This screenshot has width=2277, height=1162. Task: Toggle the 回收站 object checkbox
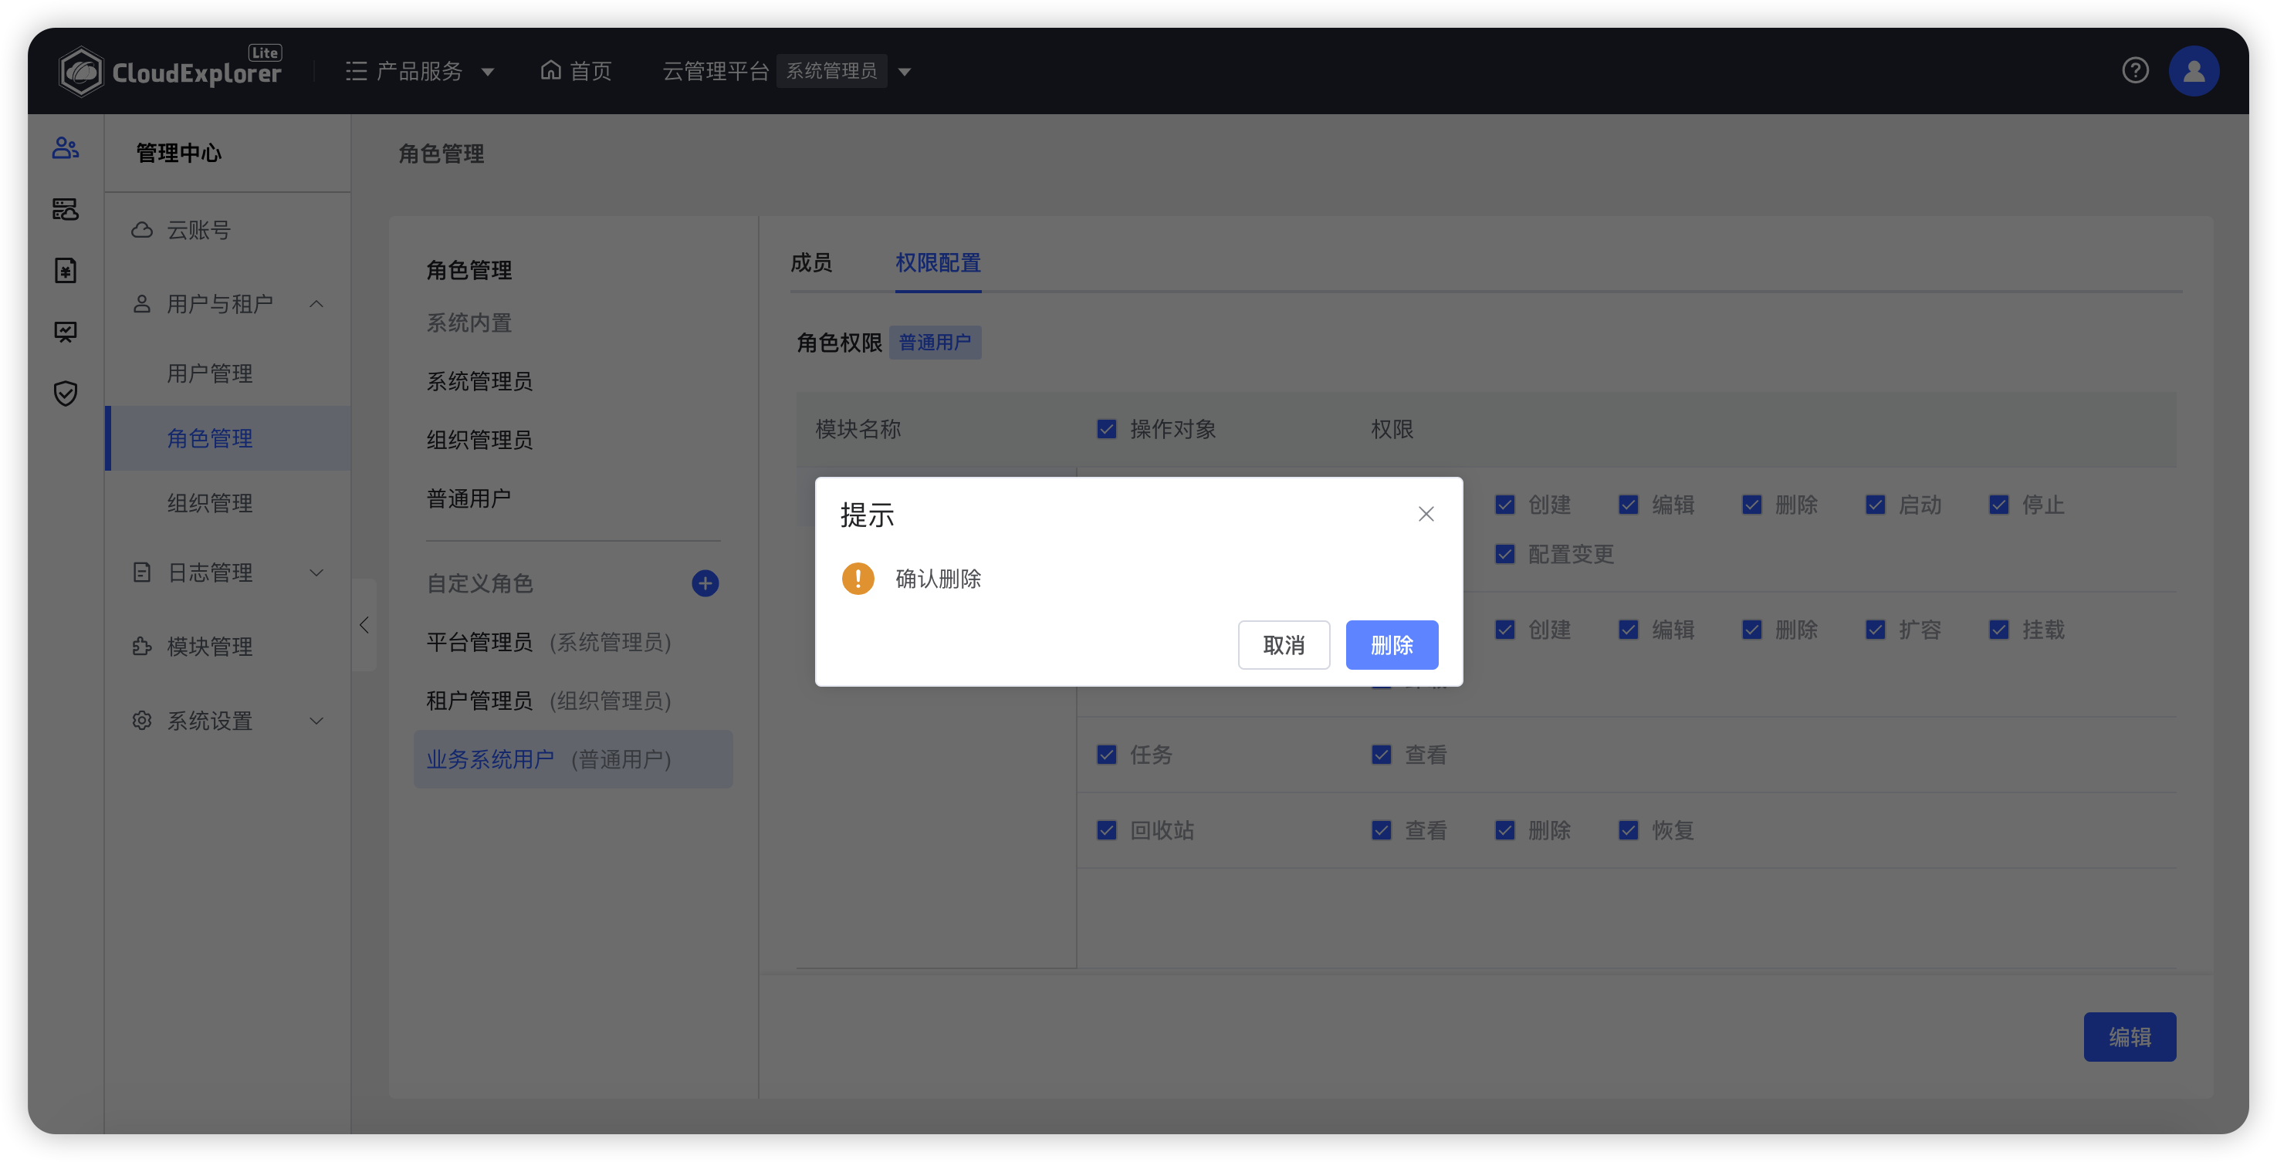point(1106,831)
